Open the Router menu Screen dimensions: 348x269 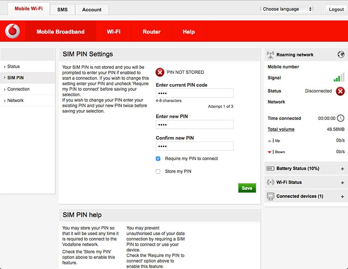click(x=151, y=32)
